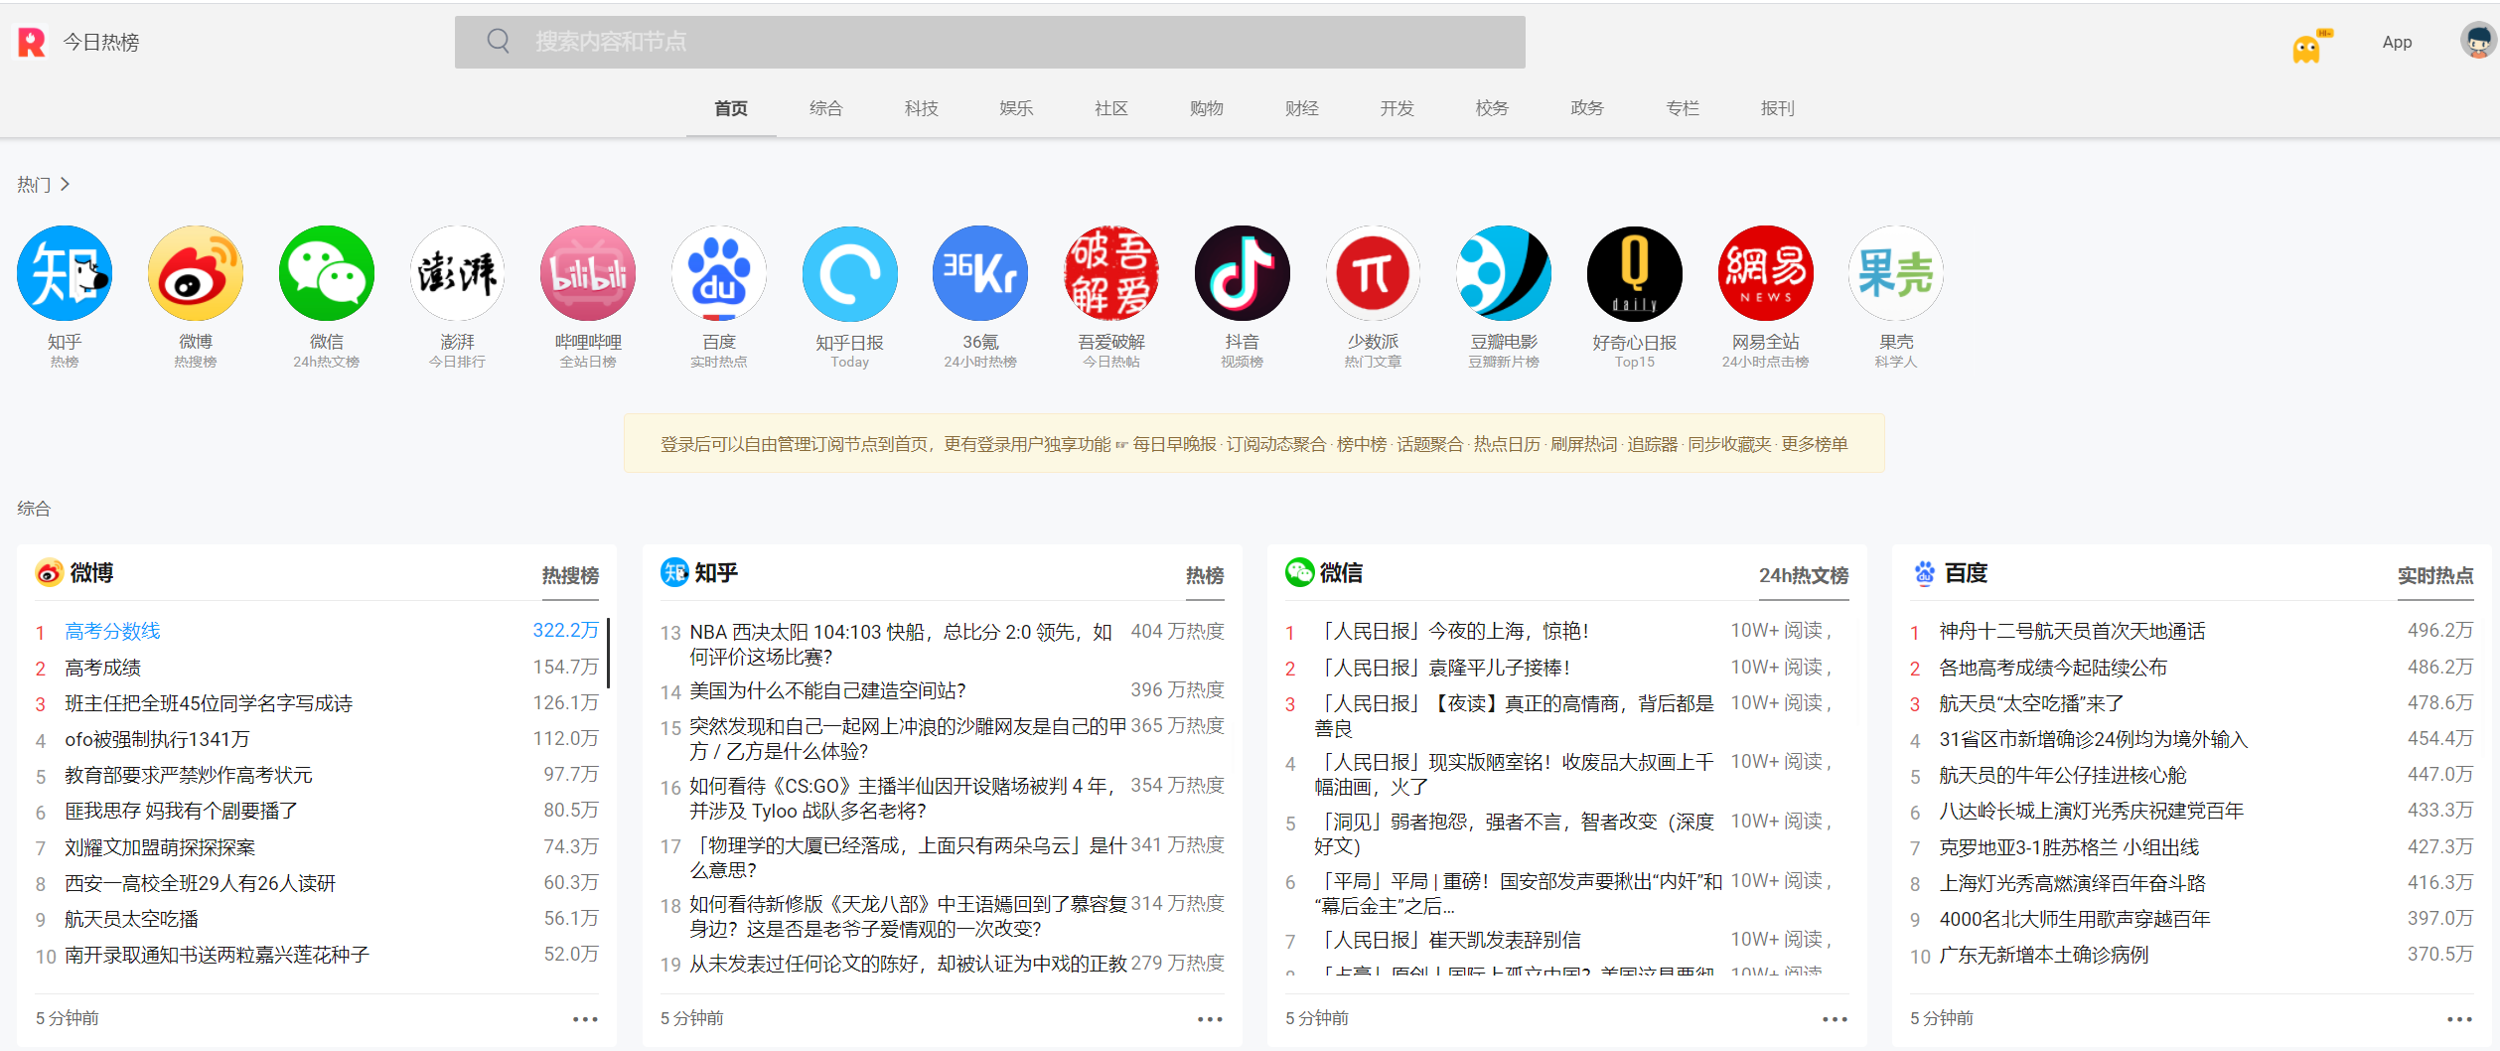
Task: Switch to the 财经 tab
Action: pos(1302,108)
